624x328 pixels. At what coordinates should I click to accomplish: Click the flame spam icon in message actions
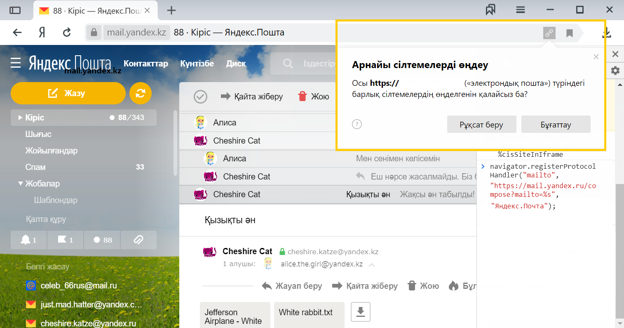click(x=454, y=286)
